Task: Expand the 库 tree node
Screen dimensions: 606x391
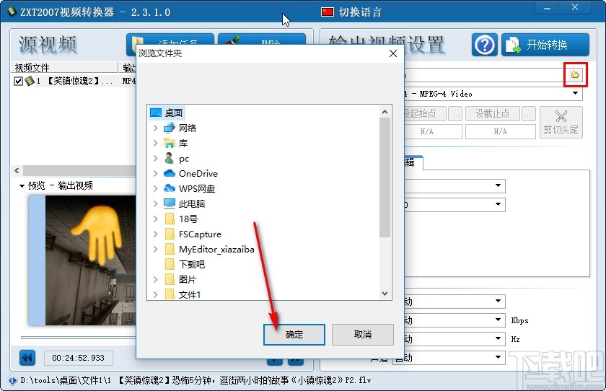Action: pyautogui.click(x=155, y=144)
